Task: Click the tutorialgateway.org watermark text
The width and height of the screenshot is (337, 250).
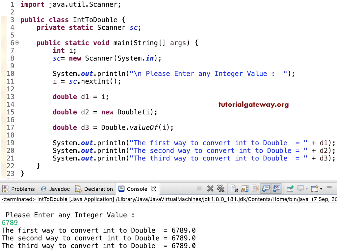Action: (x=253, y=104)
